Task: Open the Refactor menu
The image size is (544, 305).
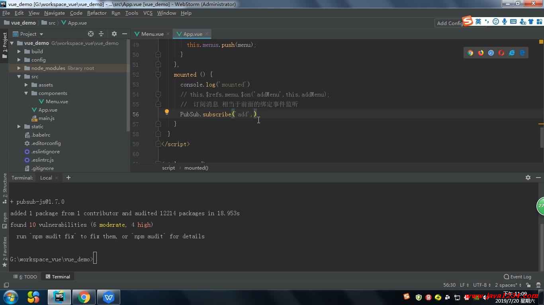Action: click(x=97, y=13)
